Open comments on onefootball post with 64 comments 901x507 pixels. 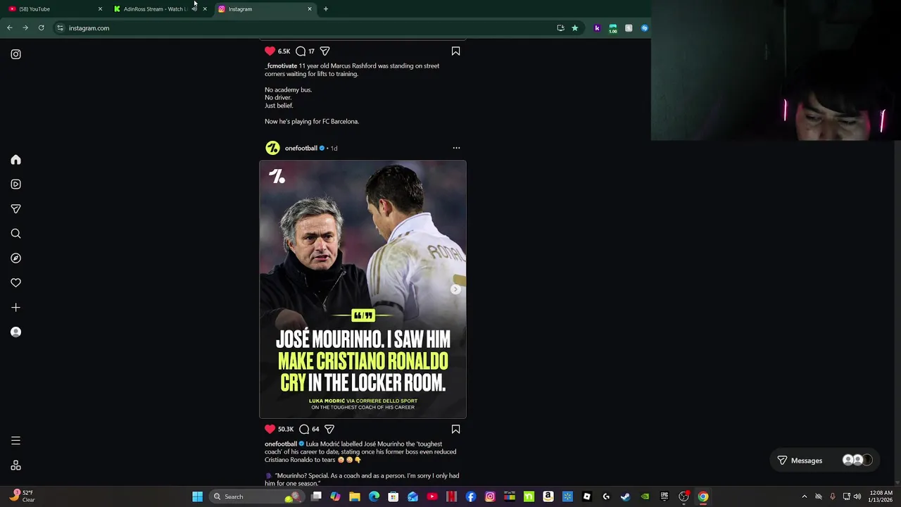[304, 429]
